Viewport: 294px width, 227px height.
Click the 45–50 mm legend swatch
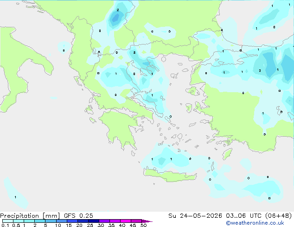136,221
